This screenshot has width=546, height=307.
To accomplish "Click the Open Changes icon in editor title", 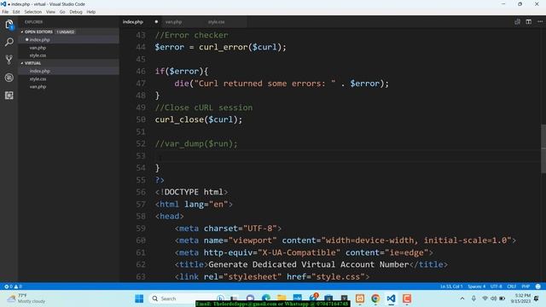I will tap(518, 21).
